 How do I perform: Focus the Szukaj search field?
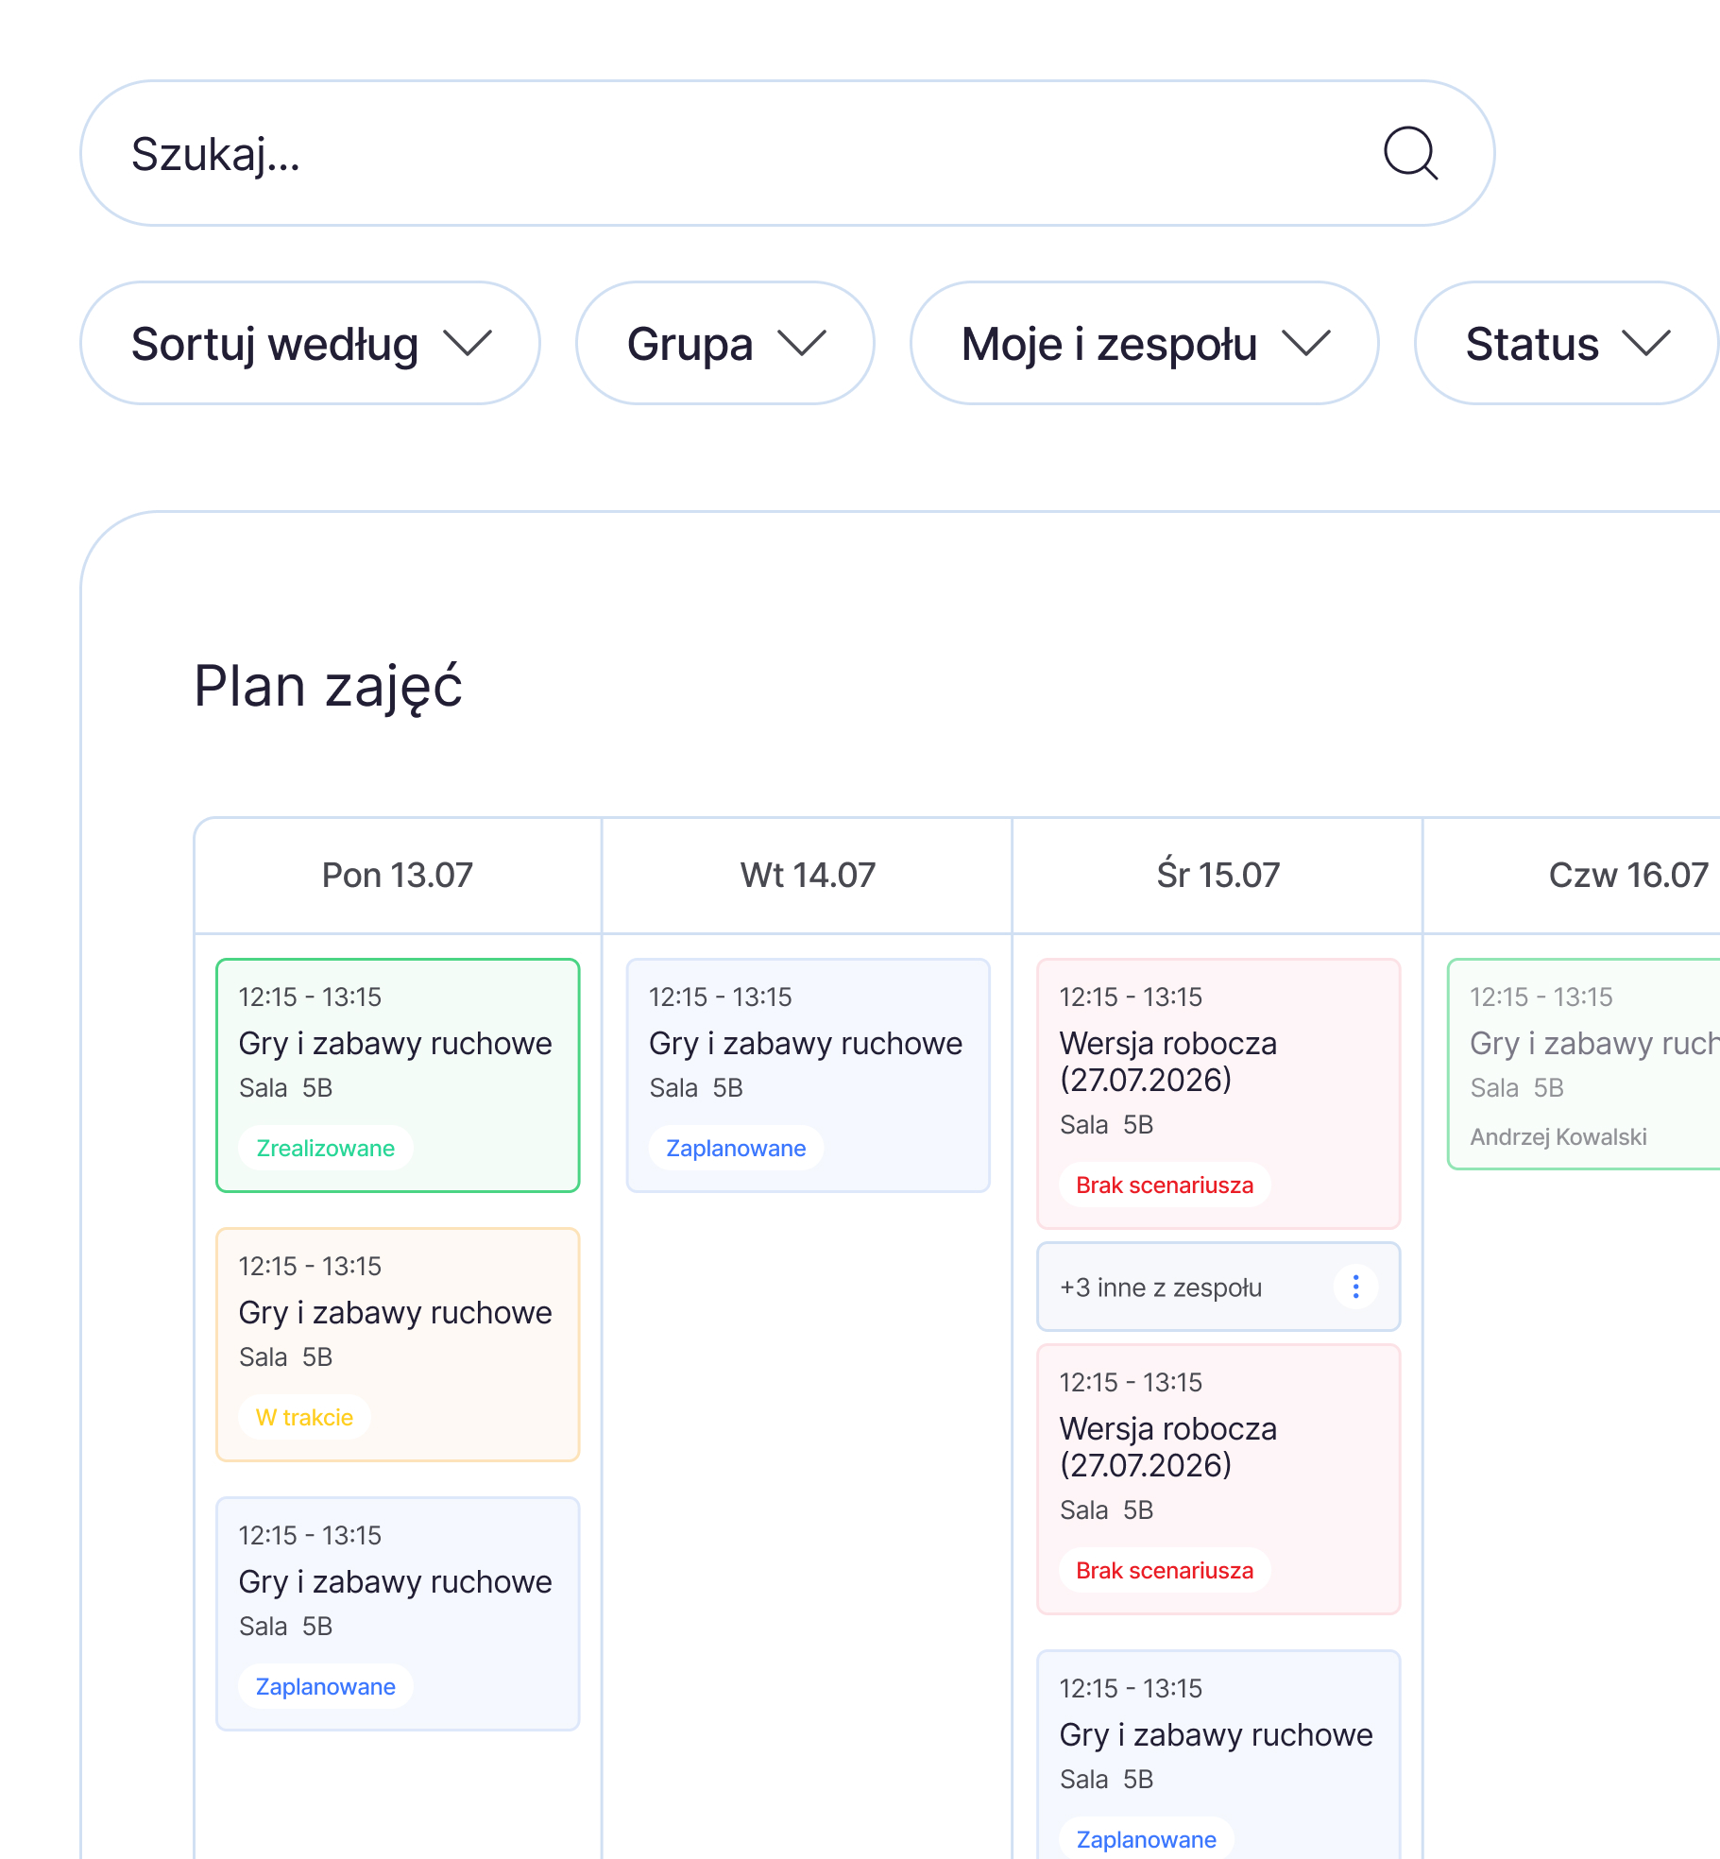coord(787,153)
